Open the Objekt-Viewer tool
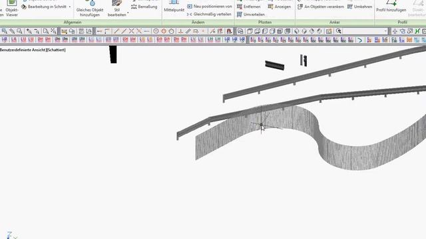The height and width of the screenshot is (239, 426). pos(12,9)
